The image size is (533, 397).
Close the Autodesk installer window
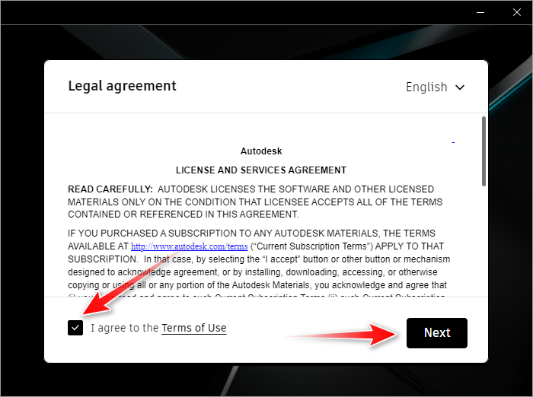coord(517,13)
